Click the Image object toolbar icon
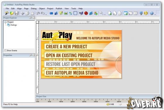This screenshot has height=110, width=164. tap(66, 13)
